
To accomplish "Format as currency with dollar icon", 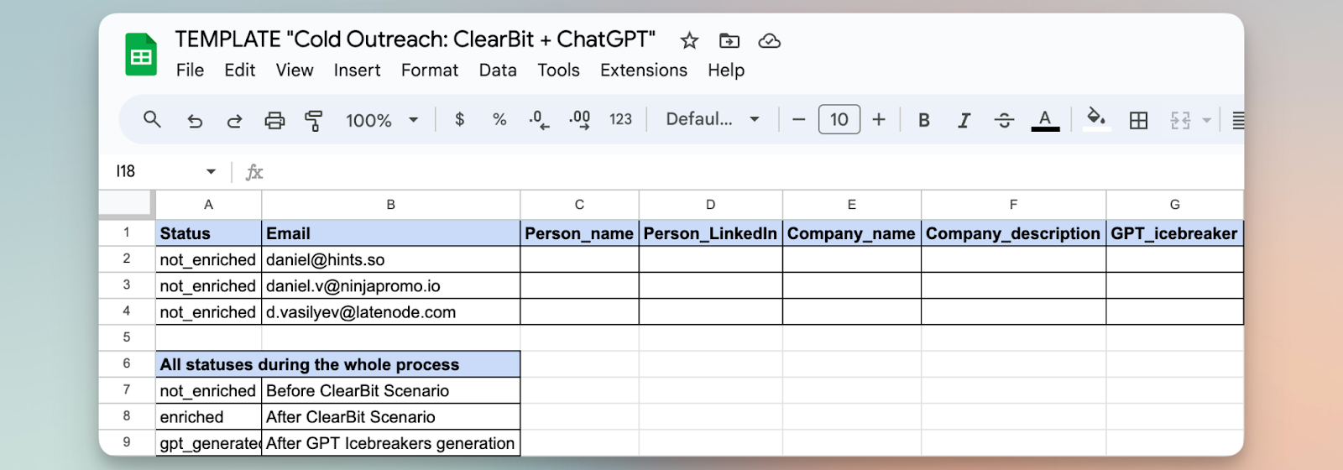I will coord(459,119).
